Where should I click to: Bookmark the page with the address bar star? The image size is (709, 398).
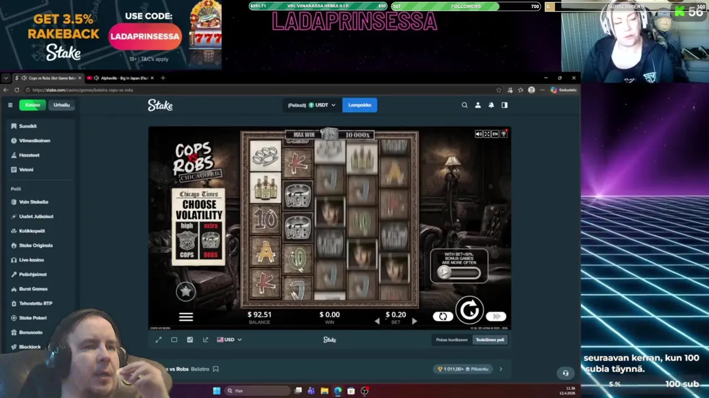499,90
